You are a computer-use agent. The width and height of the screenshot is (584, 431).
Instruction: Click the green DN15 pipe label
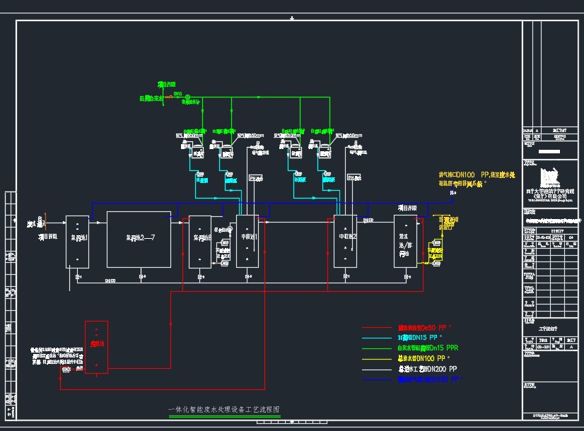click(178, 94)
